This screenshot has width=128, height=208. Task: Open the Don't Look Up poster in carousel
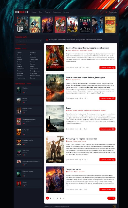22,24
